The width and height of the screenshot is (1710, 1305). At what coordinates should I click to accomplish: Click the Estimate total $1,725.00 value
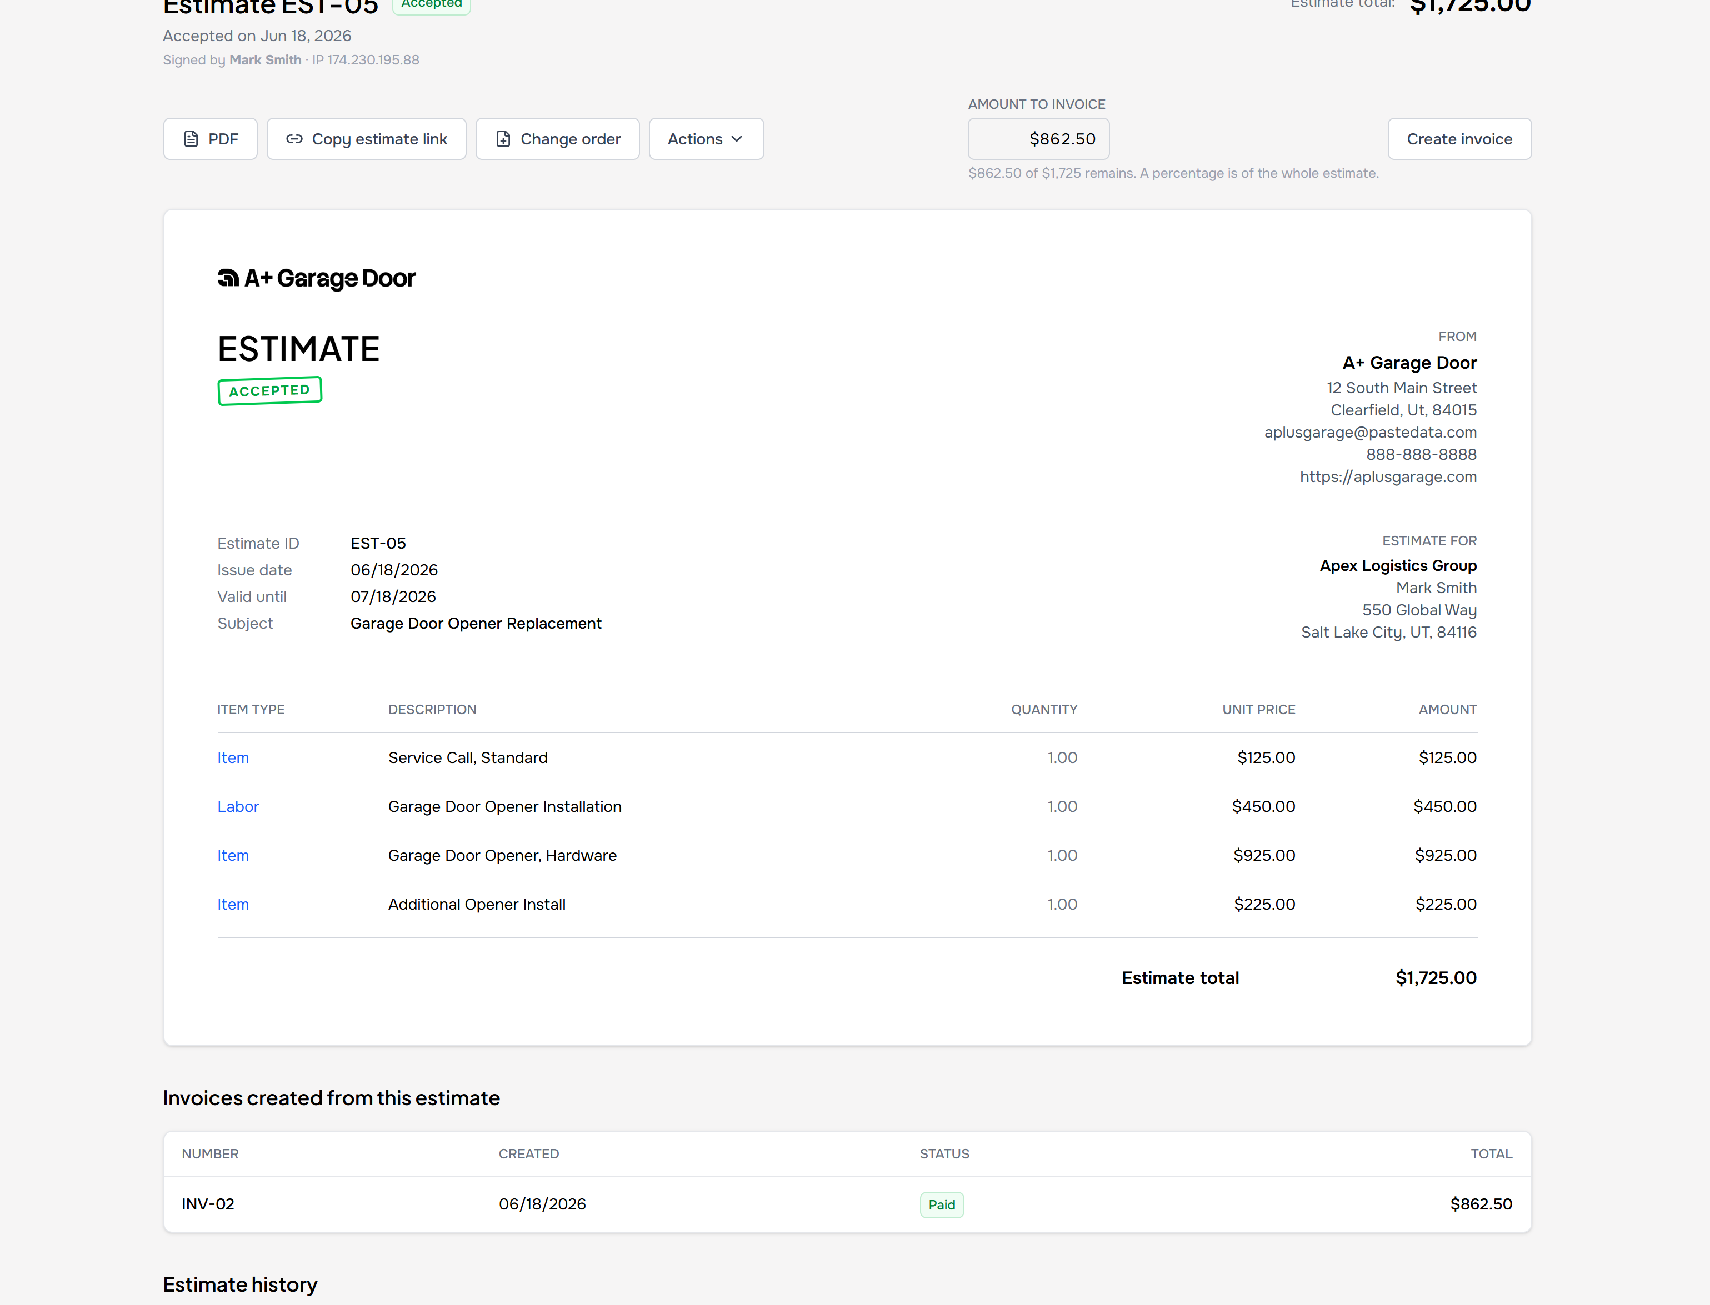tap(1436, 978)
